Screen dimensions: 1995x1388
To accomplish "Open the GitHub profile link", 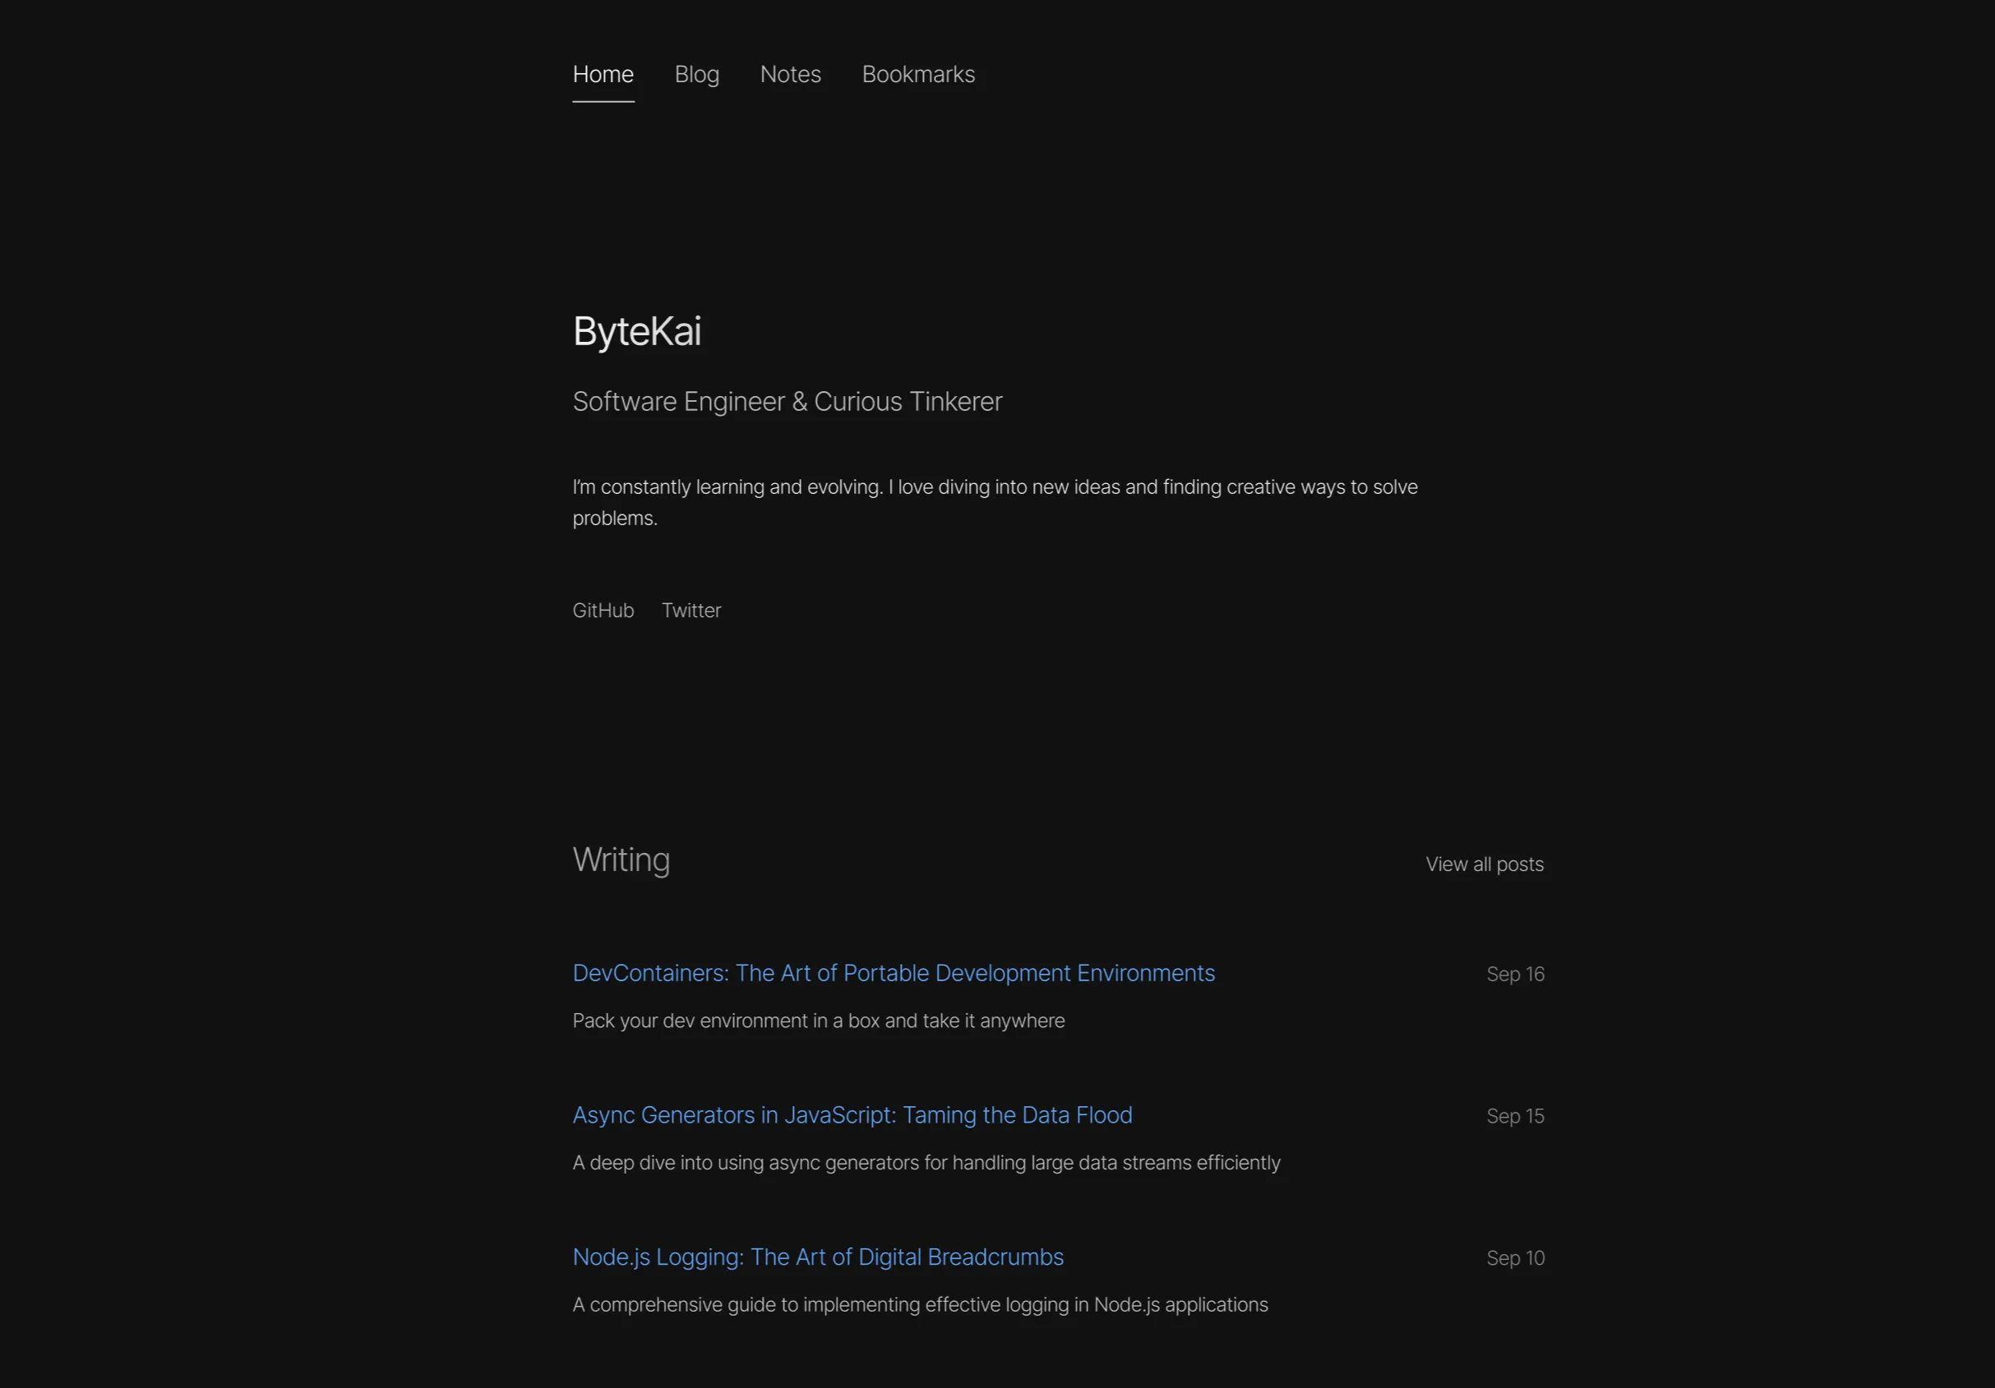I will [603, 610].
